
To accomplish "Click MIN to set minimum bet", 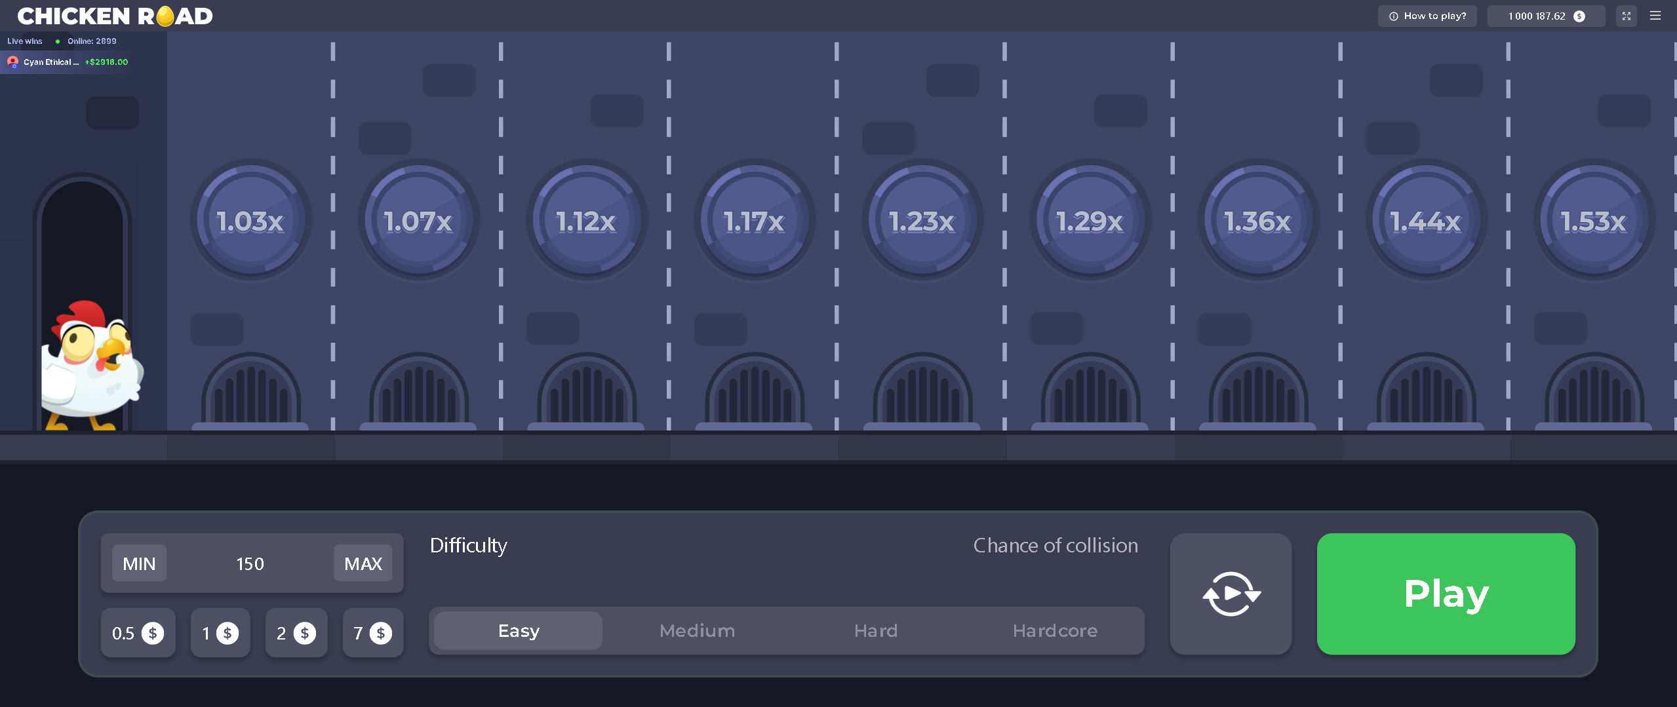I will click(139, 563).
